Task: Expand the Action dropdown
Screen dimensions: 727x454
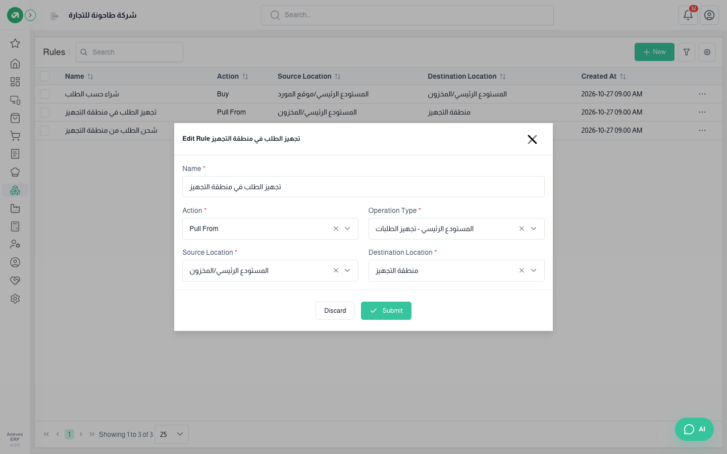Action: click(x=347, y=229)
